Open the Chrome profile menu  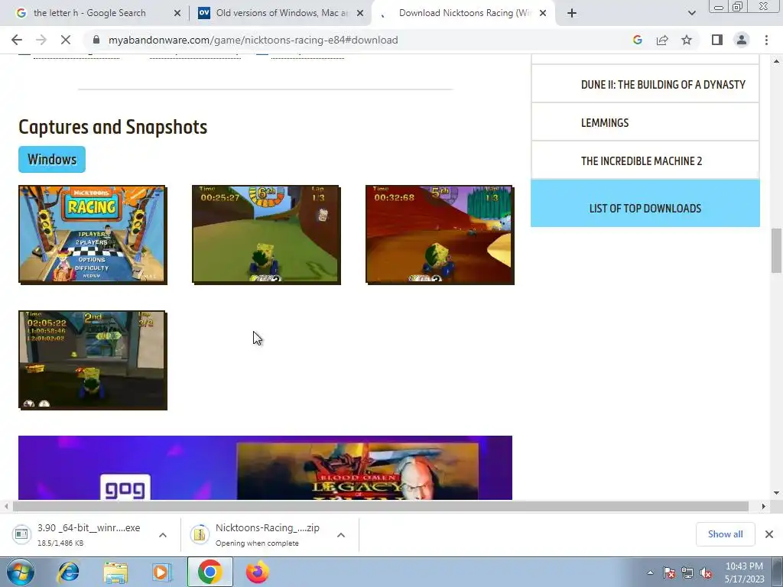click(742, 40)
